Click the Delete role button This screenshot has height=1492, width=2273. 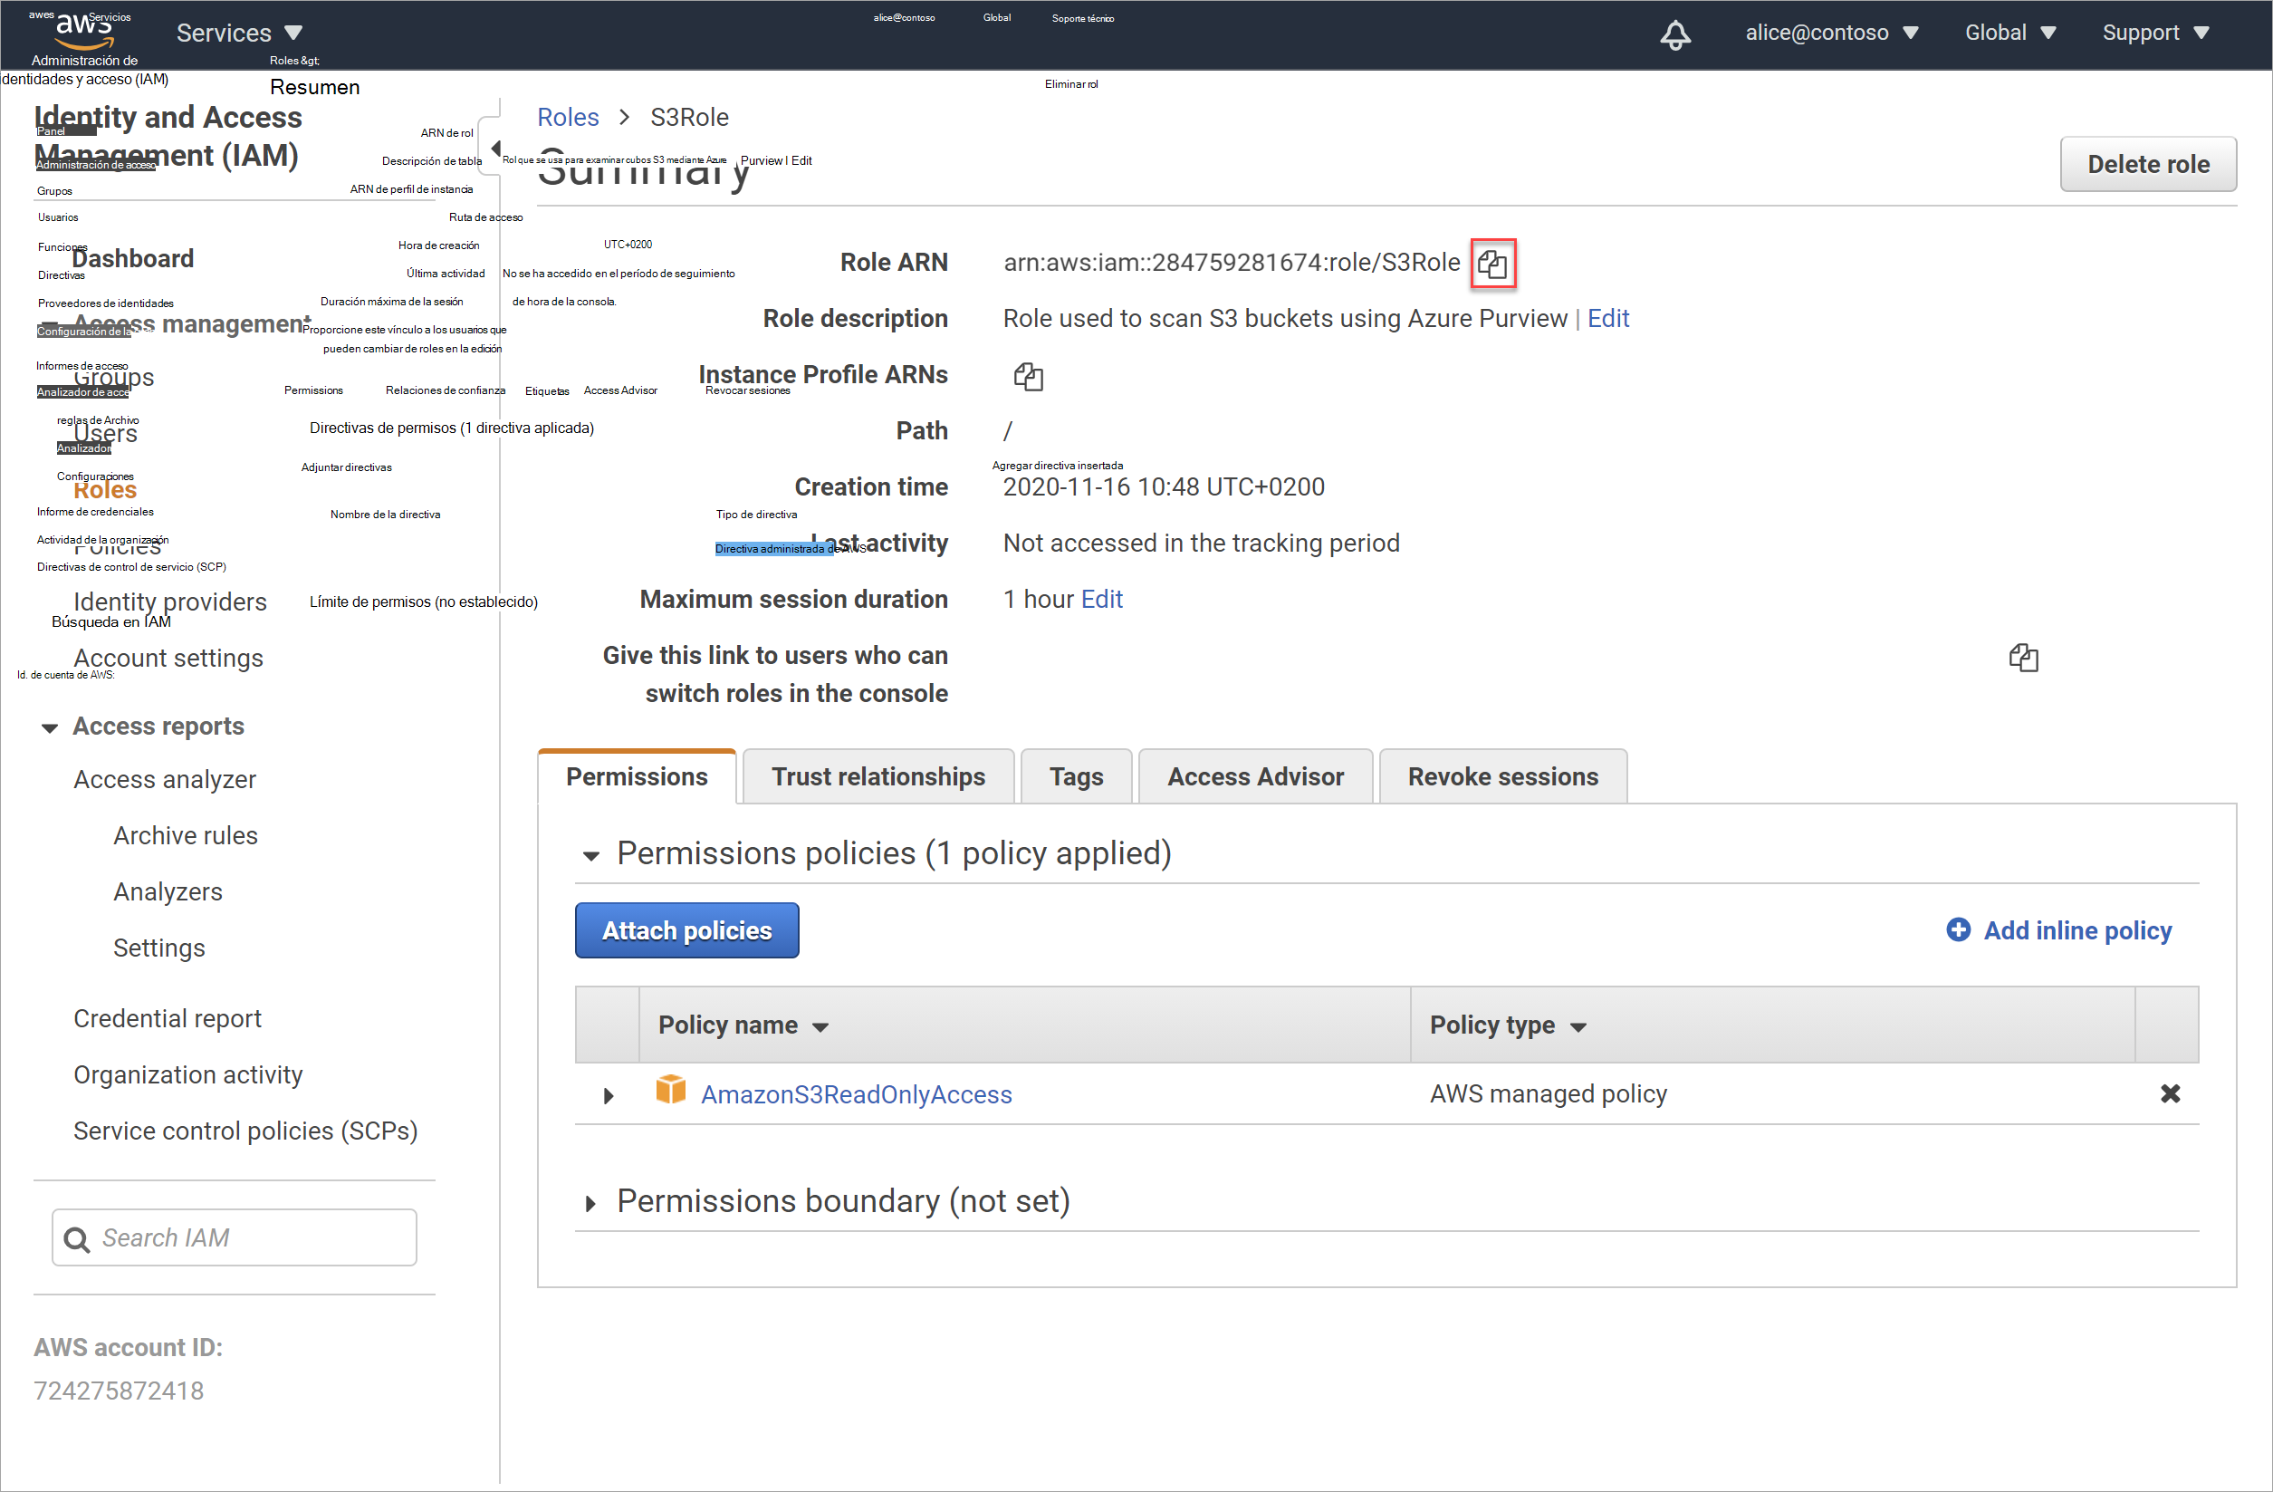(2148, 164)
